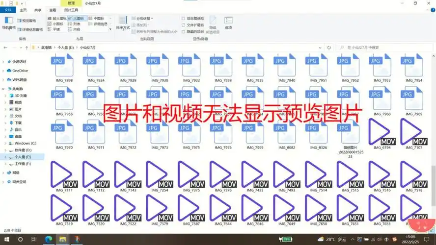The height and width of the screenshot is (245, 436).
Task: Open Cortana search circle on taskbar
Action: 20,239
